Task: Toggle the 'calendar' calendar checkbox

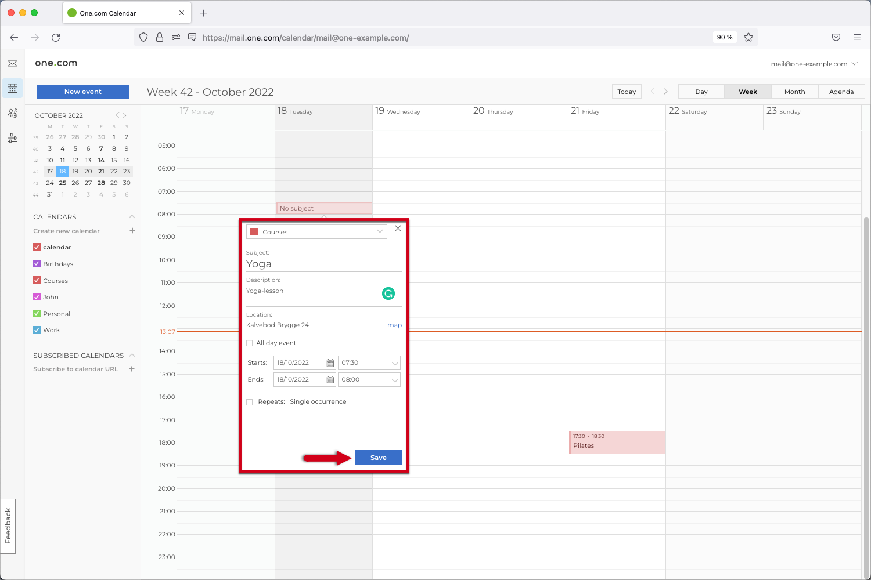Action: [x=37, y=247]
